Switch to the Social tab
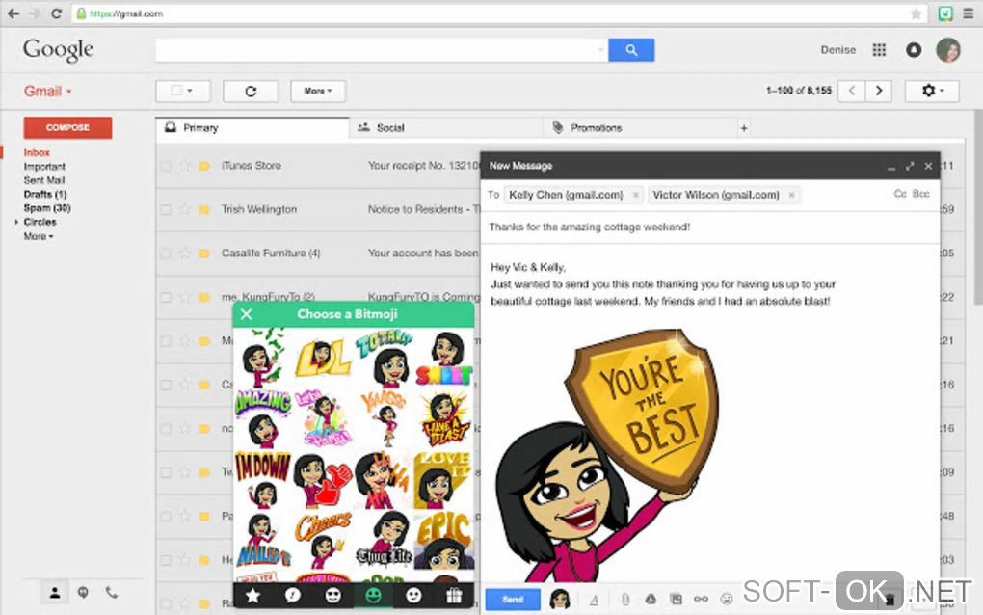This screenshot has width=983, height=615. [445, 128]
